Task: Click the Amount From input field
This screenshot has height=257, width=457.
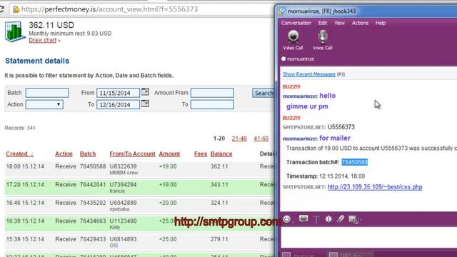Action: click(x=212, y=93)
